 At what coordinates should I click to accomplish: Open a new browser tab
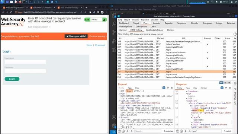click(86, 7)
